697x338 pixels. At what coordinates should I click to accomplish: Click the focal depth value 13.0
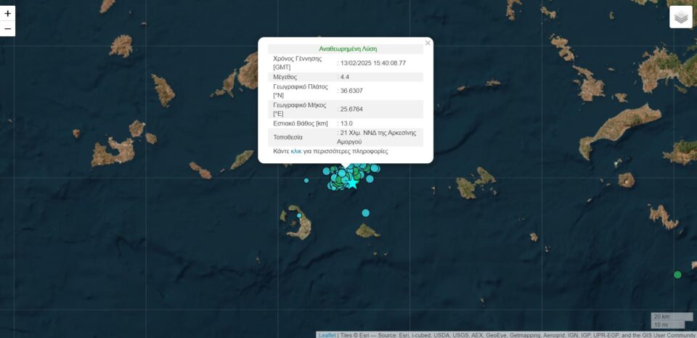coord(346,123)
